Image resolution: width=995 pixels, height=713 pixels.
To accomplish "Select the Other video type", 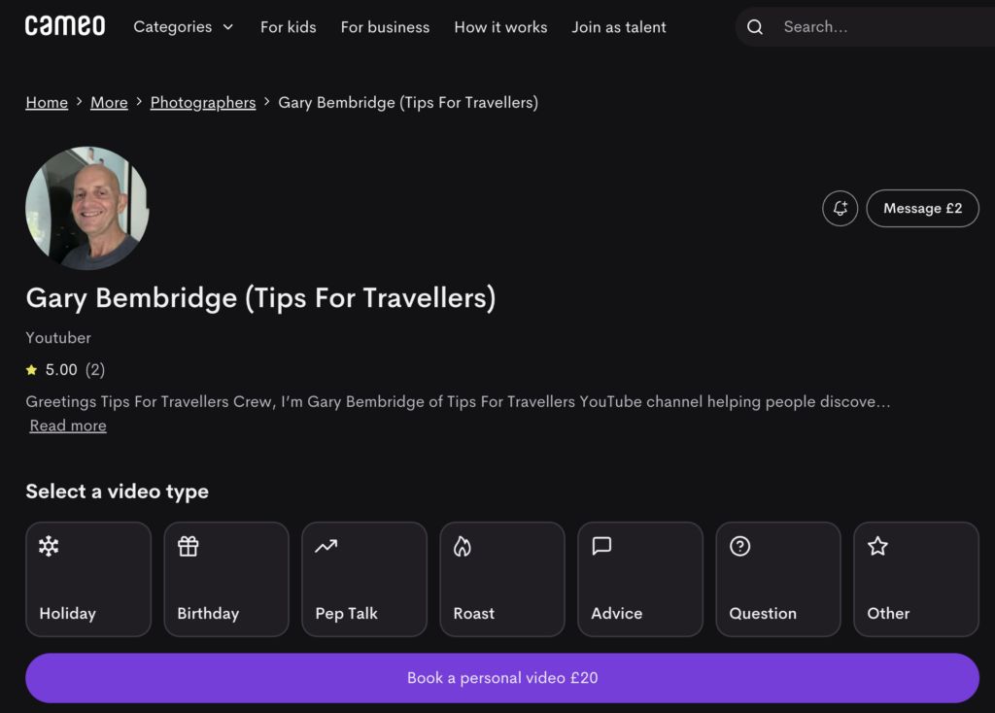I will [916, 579].
